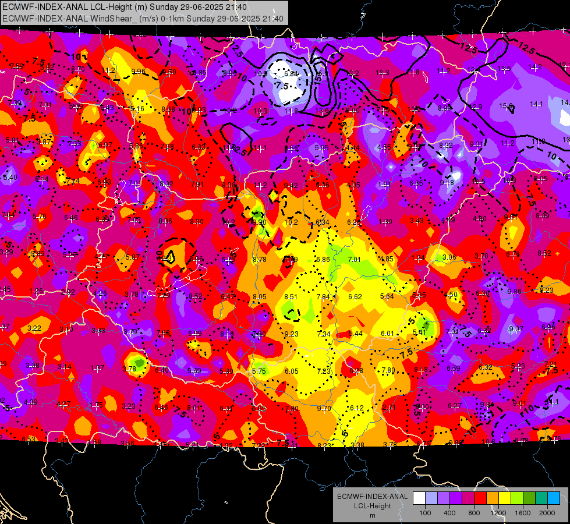570x524 pixels.
Task: Click the legend label 1200
Action: [498, 513]
